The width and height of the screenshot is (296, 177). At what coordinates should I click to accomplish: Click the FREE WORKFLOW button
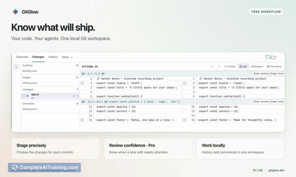click(x=266, y=12)
